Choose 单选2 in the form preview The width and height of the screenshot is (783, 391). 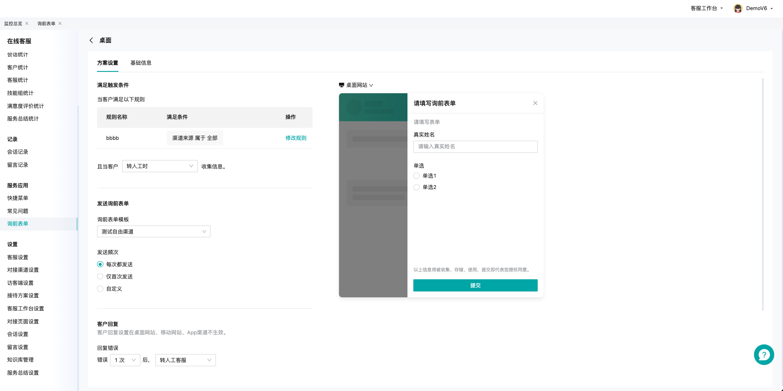click(x=416, y=187)
